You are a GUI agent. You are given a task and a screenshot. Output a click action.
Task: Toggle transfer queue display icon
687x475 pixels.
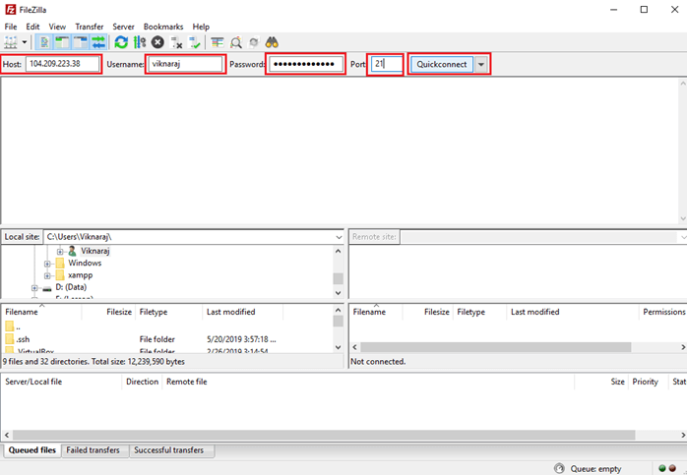pos(98,42)
